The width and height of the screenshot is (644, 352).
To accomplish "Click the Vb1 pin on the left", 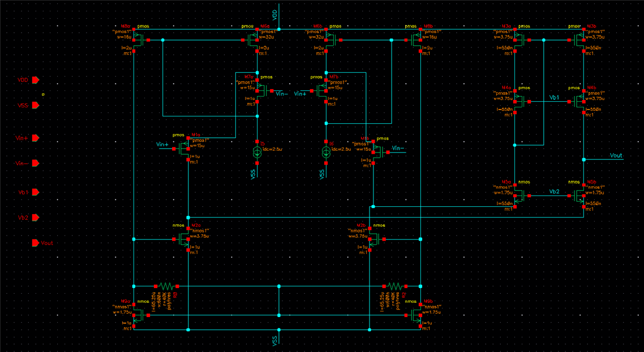I will (36, 192).
